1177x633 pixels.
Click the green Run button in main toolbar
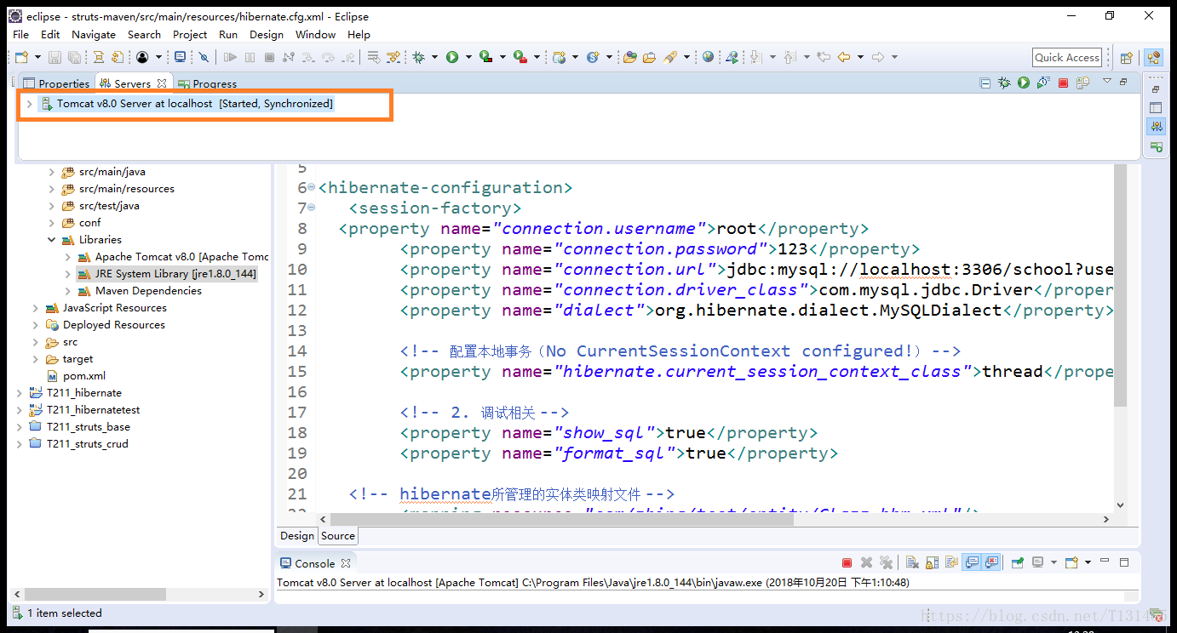(x=452, y=57)
